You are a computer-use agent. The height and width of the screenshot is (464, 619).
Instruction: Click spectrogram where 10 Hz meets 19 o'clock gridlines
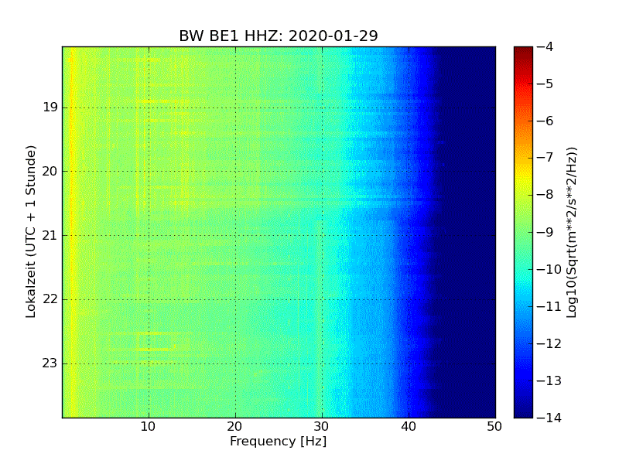coord(149,107)
